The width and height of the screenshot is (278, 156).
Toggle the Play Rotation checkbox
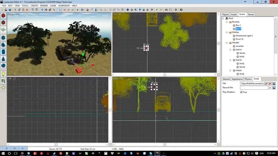coord(241,92)
